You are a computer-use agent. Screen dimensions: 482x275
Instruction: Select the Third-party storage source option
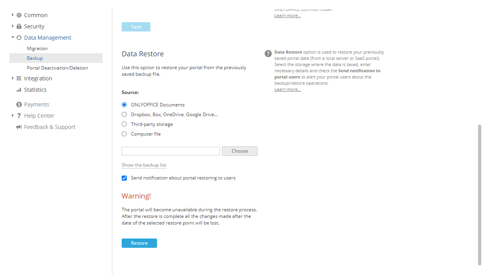tap(124, 124)
